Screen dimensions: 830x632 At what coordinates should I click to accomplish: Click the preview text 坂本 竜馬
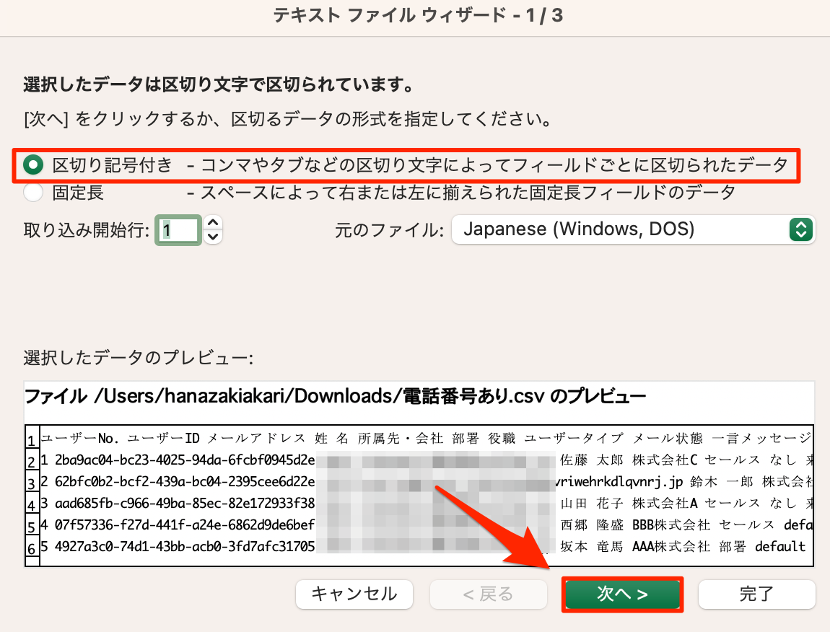click(592, 547)
